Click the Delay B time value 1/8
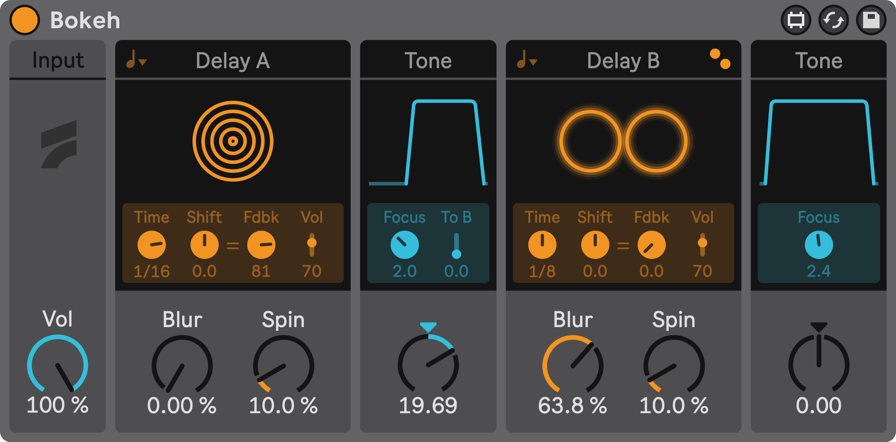896x442 pixels. click(542, 271)
